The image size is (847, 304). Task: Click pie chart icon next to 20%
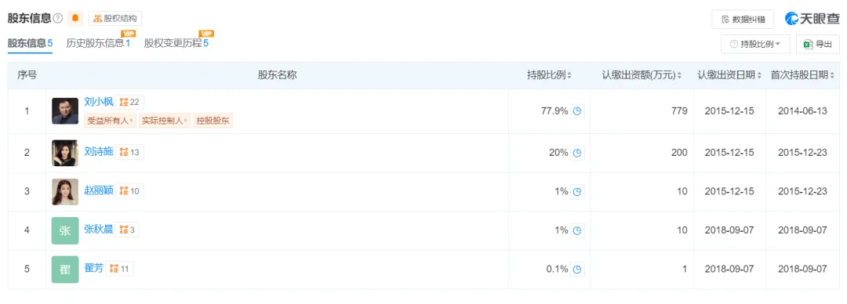pyautogui.click(x=577, y=153)
